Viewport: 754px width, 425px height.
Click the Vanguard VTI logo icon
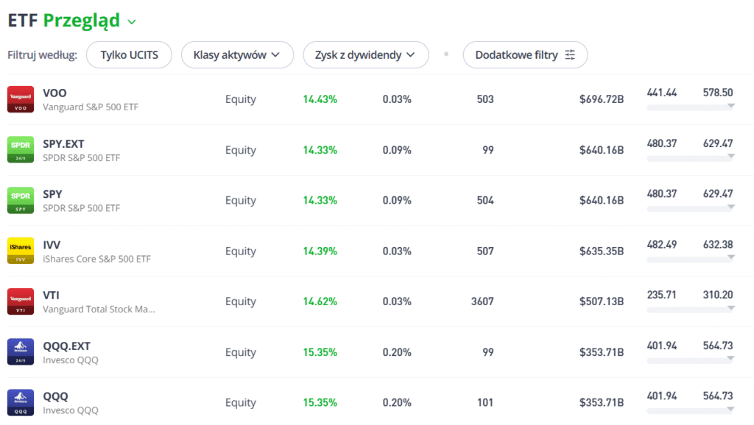[x=21, y=301]
